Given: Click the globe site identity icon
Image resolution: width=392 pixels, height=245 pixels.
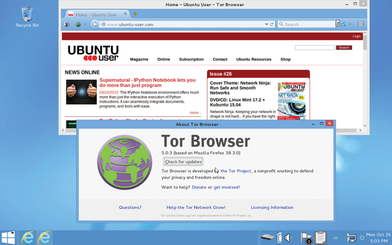Looking at the screenshot, I should (x=103, y=24).
